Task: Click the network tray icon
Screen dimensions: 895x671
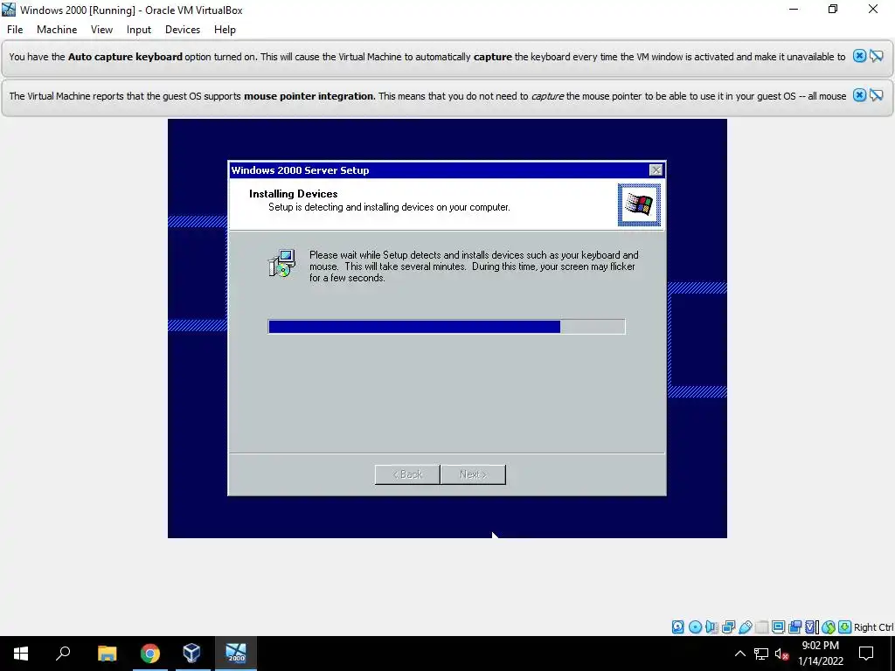Action: click(x=761, y=654)
